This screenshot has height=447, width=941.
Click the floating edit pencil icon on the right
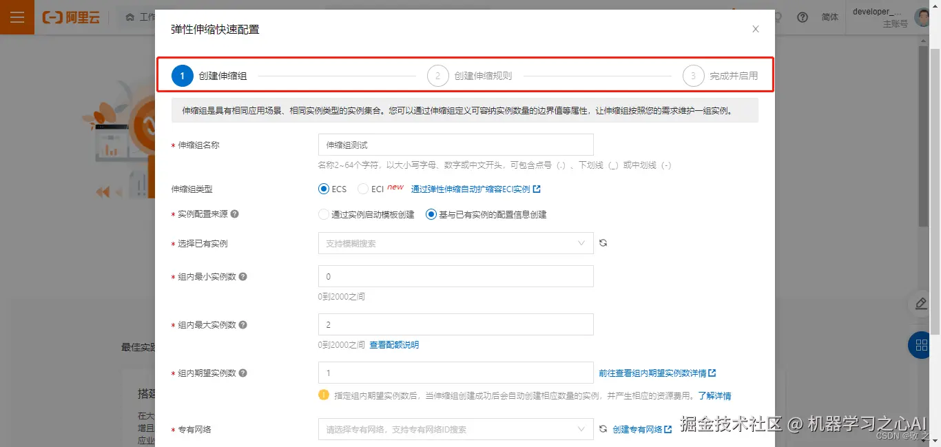click(x=921, y=303)
